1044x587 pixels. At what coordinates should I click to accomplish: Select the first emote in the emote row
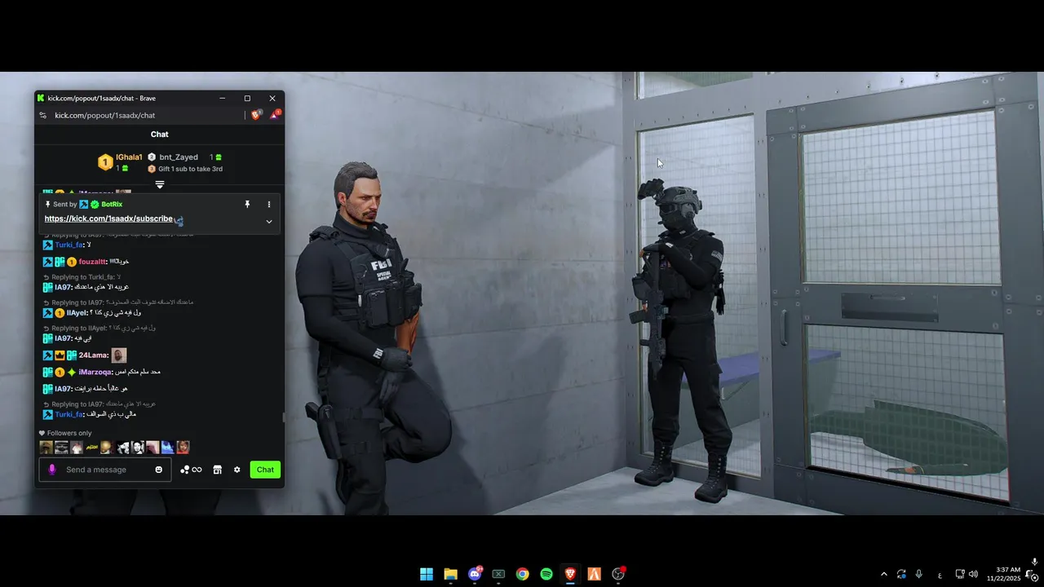point(46,447)
